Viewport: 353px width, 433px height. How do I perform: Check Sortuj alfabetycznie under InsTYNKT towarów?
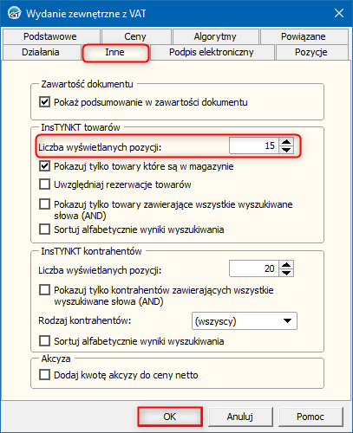[44, 229]
